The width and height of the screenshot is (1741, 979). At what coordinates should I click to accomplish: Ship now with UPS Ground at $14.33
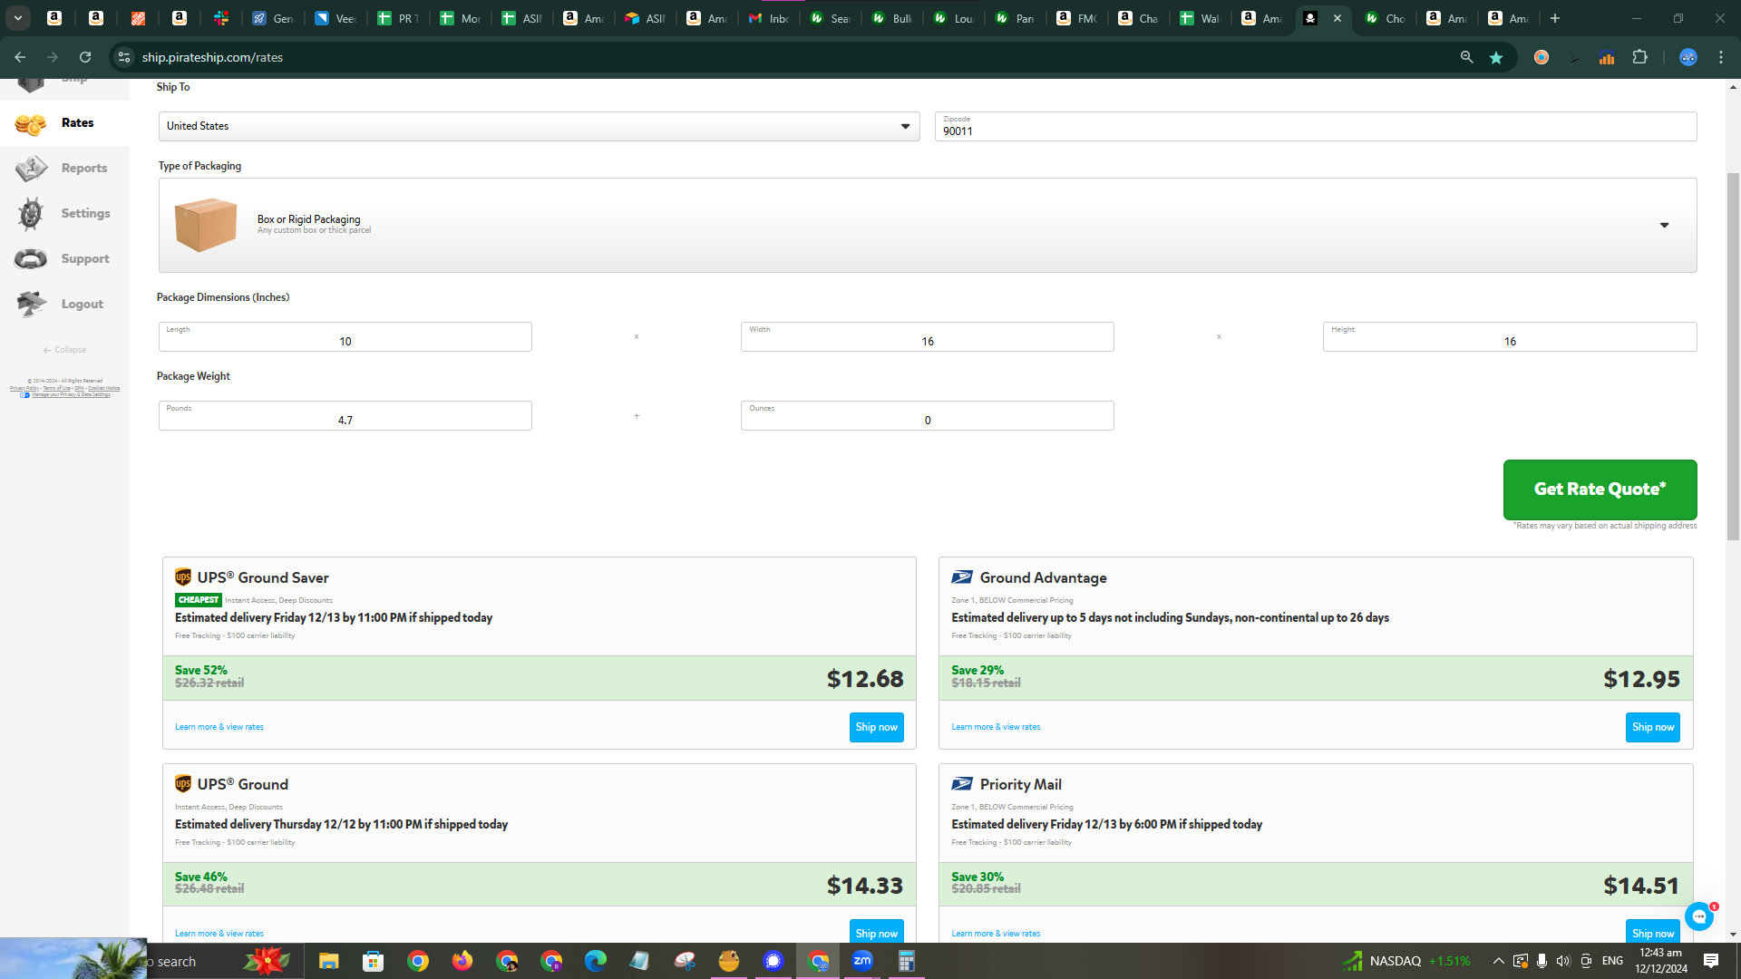coord(876,932)
